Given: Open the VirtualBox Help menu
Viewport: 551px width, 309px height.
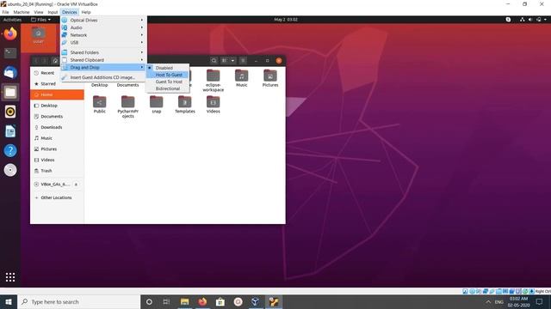Looking at the screenshot, I should 86,12.
